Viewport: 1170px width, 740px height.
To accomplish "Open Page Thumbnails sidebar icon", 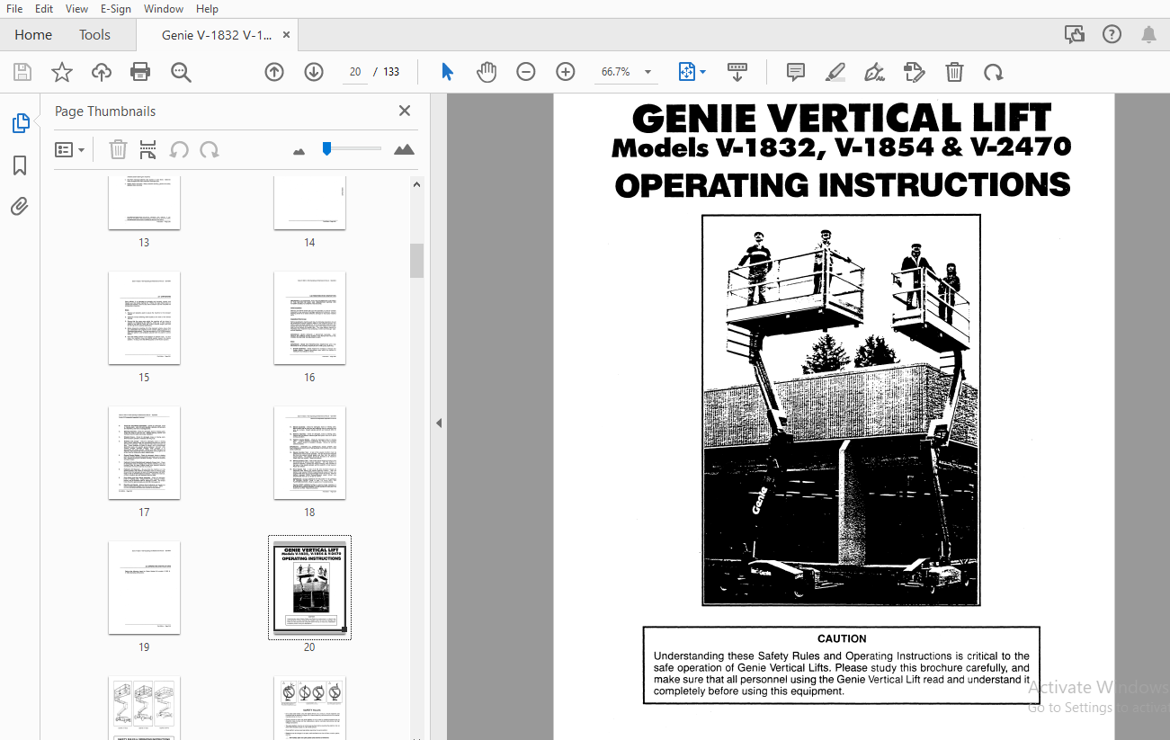I will (21, 124).
